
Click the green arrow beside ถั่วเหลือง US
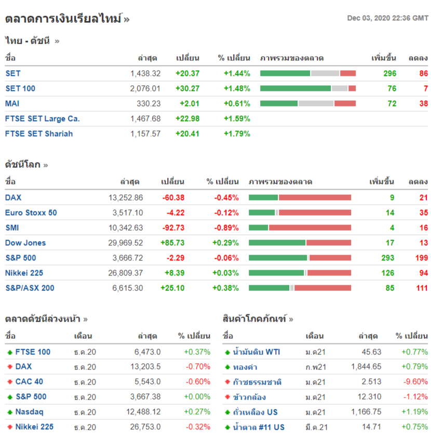click(227, 412)
